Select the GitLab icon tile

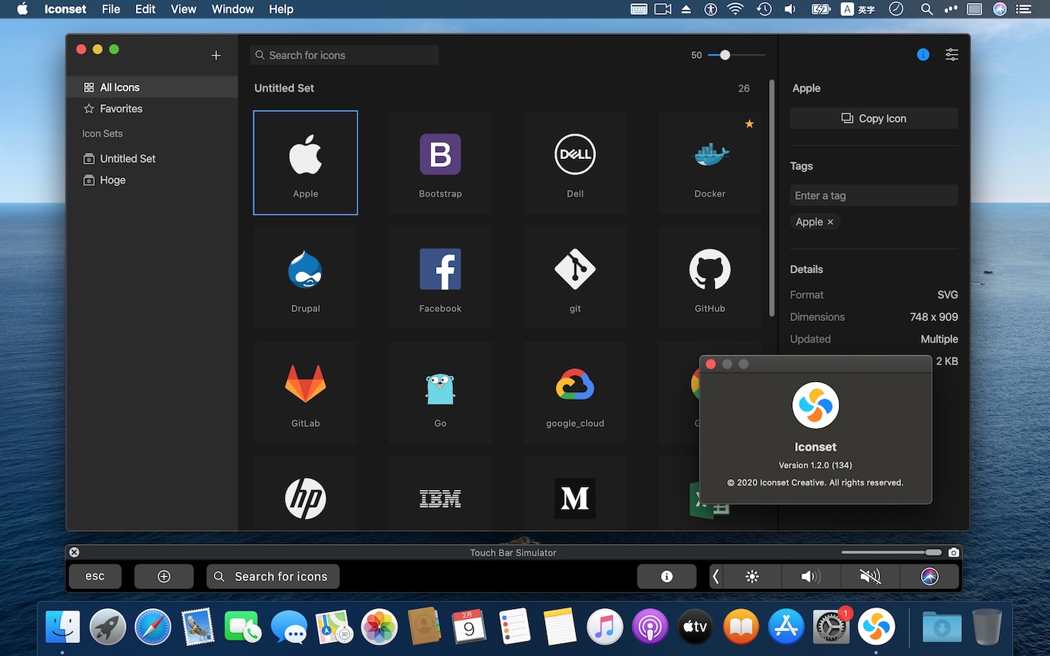pyautogui.click(x=306, y=392)
